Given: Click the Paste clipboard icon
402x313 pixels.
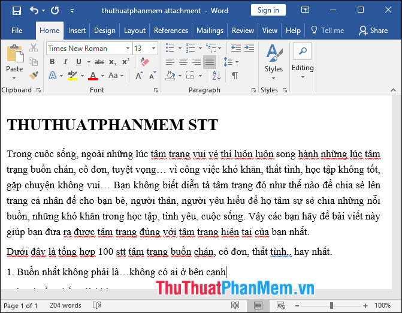Looking at the screenshot, I should point(15,53).
